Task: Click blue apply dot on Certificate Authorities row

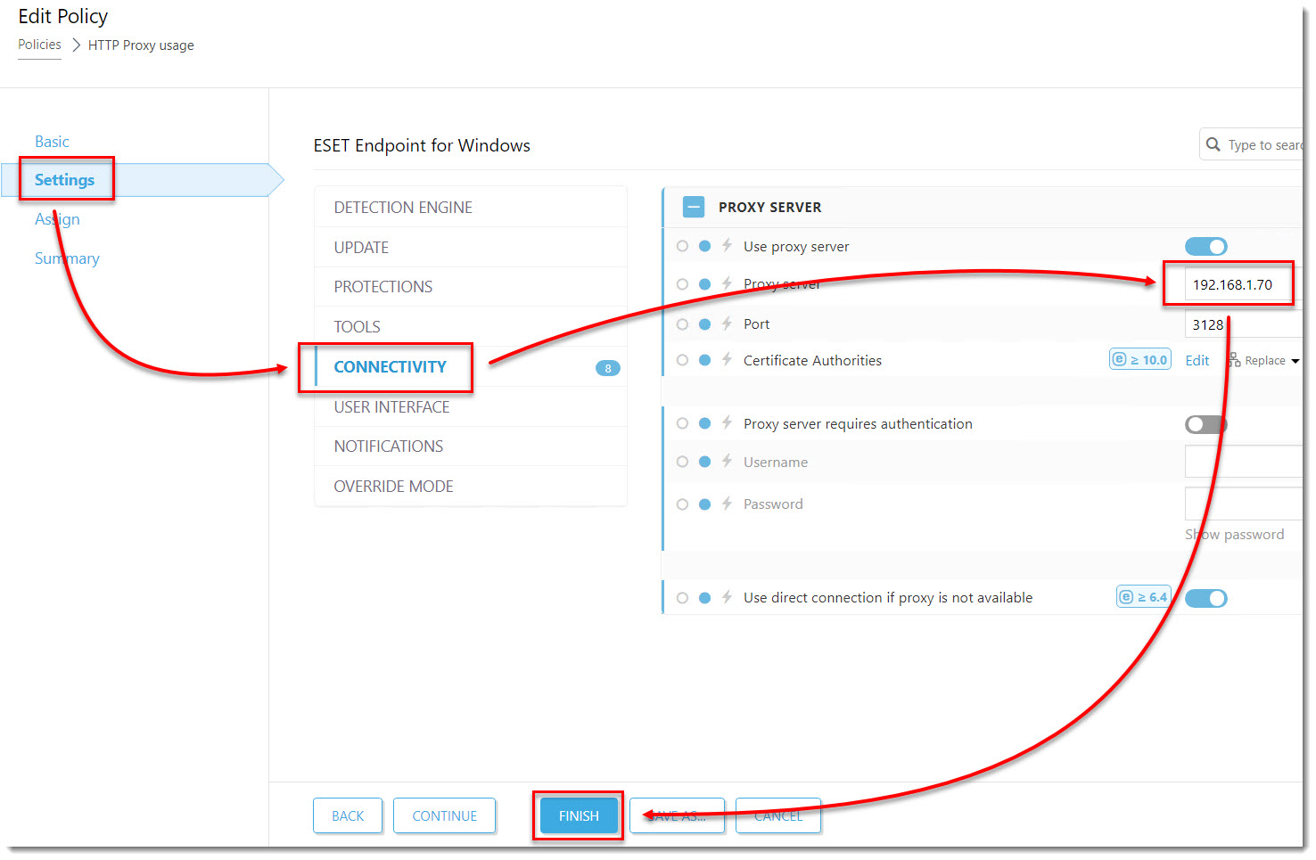Action: coord(704,360)
